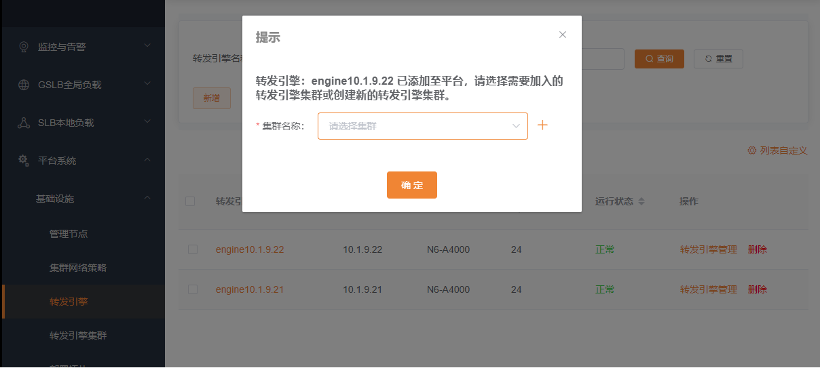The width and height of the screenshot is (820, 368).
Task: Click the 重置 reset button
Action: coord(718,59)
